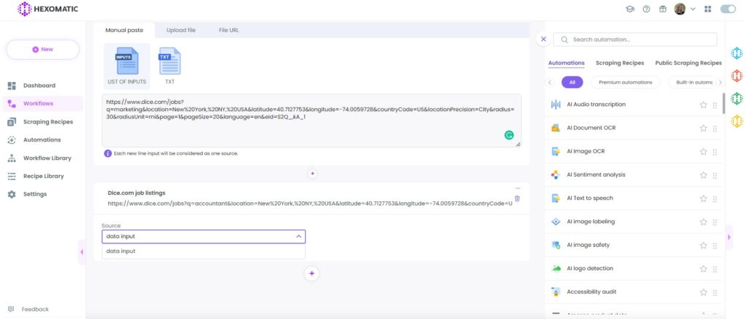Screen dimensions: 745x319
Task: Favorite AI Image OCR with the star
Action: pos(704,152)
